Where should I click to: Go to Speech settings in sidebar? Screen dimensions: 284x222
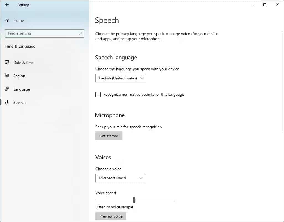tap(19, 102)
